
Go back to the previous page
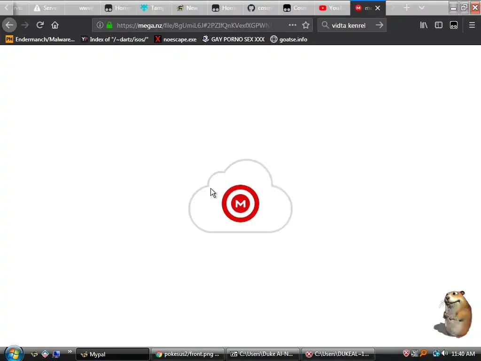pos(9,25)
